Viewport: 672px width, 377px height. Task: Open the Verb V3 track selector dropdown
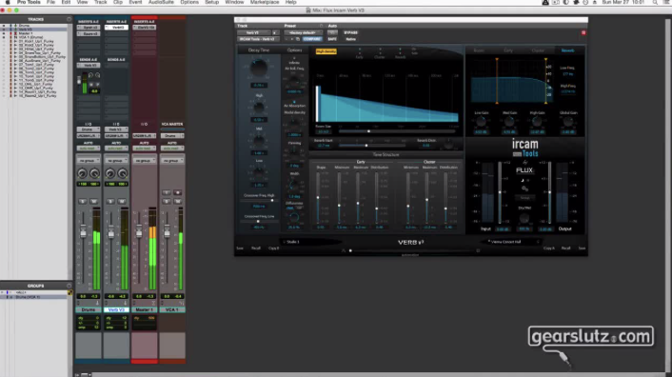point(254,32)
